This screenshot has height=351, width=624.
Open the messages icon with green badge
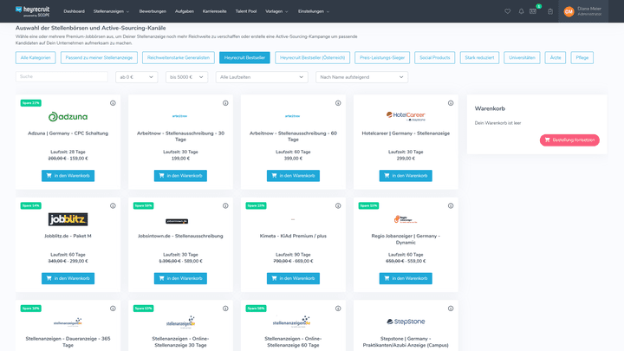point(533,11)
